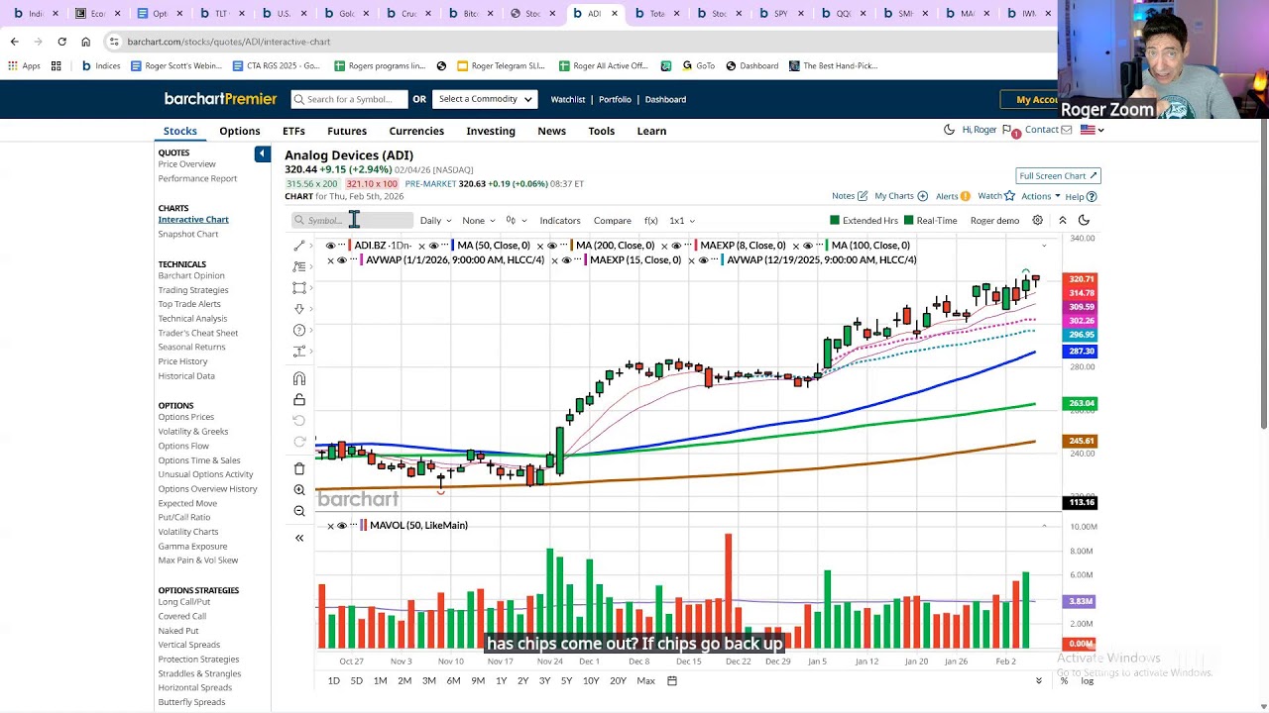The image size is (1269, 713).
Task: Open the Snapshot Chart sidebar link
Action: click(x=188, y=234)
